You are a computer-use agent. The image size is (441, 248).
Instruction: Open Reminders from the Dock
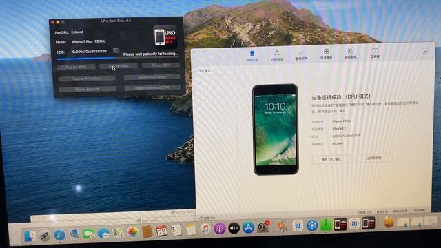point(176,231)
